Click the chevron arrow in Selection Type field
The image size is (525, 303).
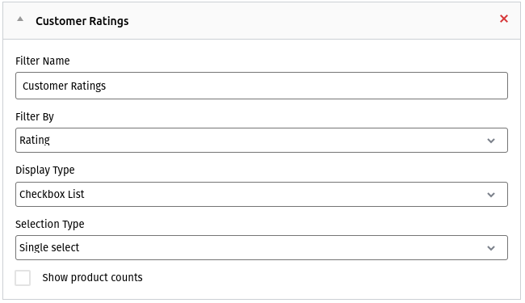491,248
